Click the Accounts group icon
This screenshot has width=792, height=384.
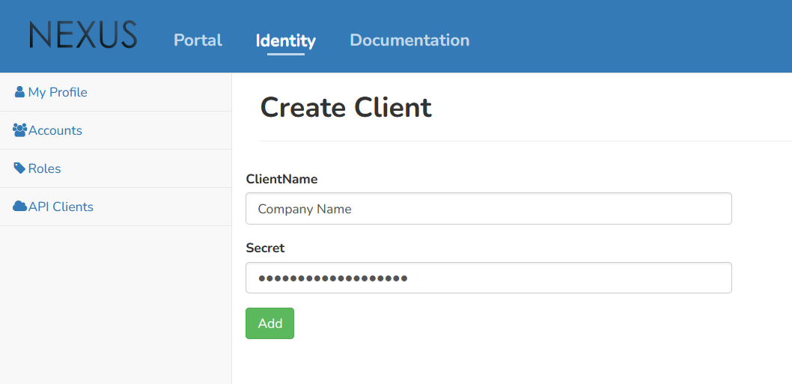(x=20, y=130)
